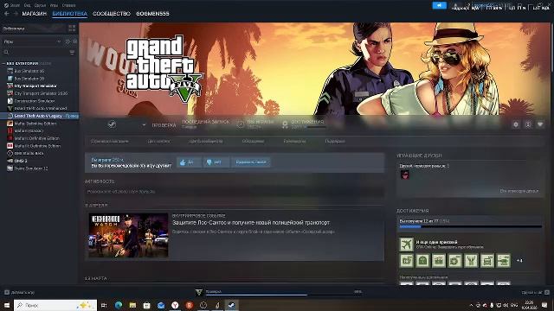
Task: Open the discussions link
Action: coord(253,141)
